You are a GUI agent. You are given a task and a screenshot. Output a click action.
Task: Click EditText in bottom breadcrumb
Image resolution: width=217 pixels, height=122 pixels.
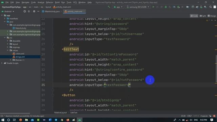pos(74,113)
